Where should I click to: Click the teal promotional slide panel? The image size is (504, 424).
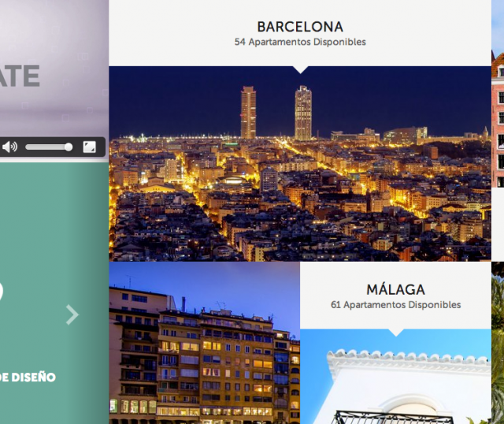[x=54, y=293]
